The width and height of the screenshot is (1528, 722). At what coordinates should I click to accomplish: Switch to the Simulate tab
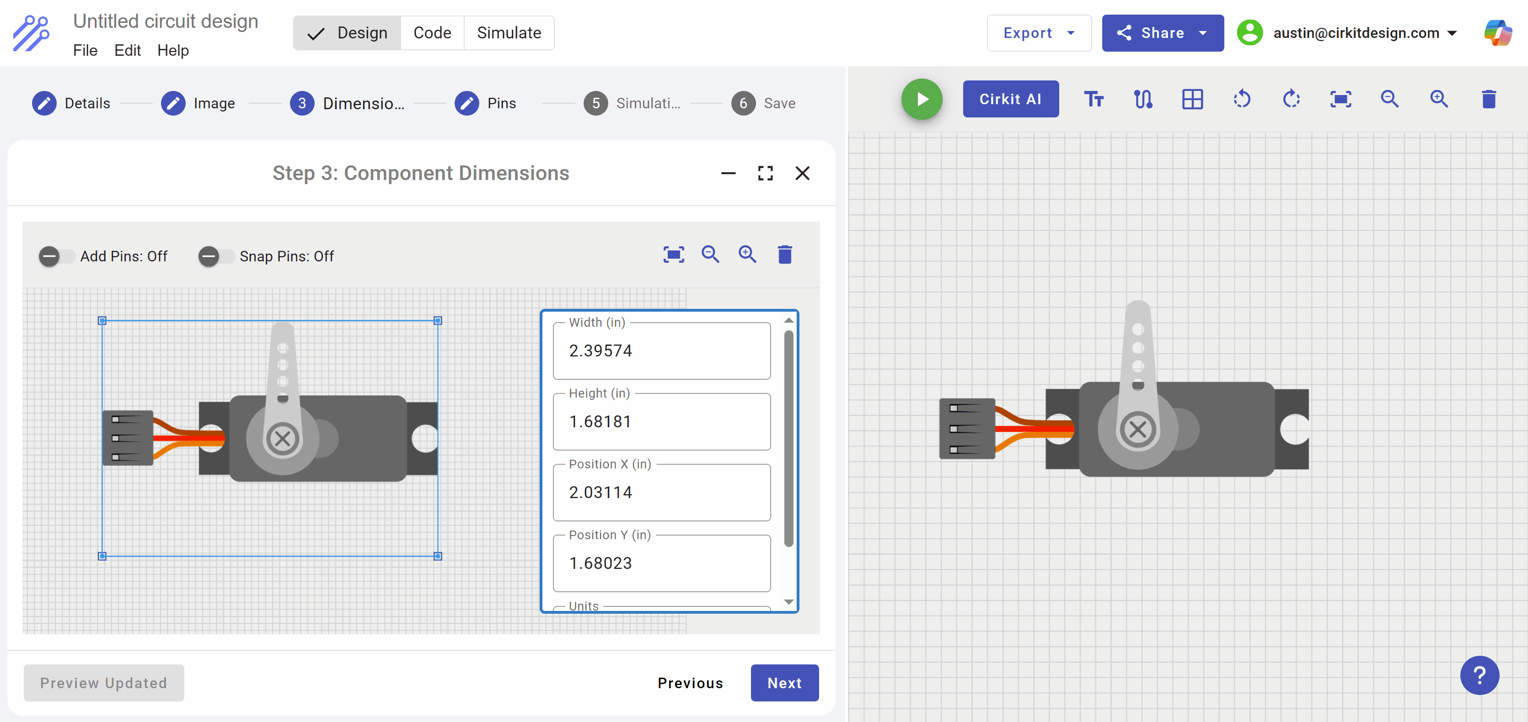pos(509,33)
